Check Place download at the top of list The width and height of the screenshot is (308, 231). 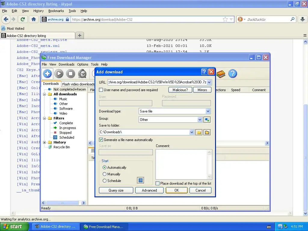point(157,183)
